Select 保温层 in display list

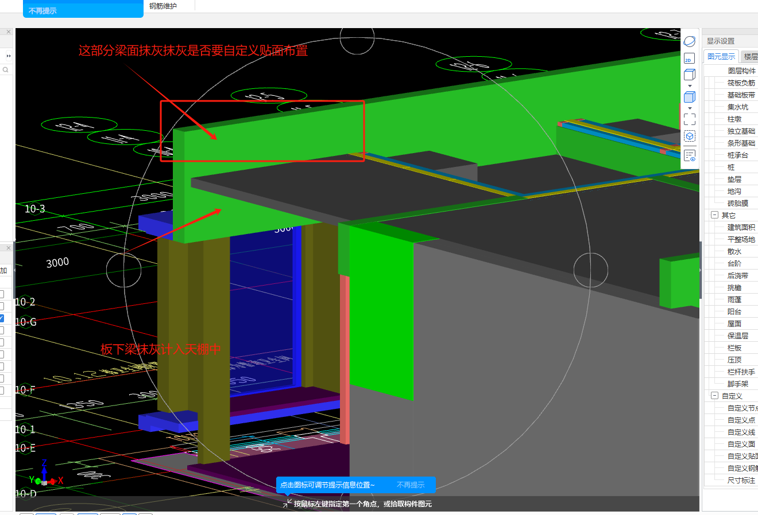coord(738,335)
